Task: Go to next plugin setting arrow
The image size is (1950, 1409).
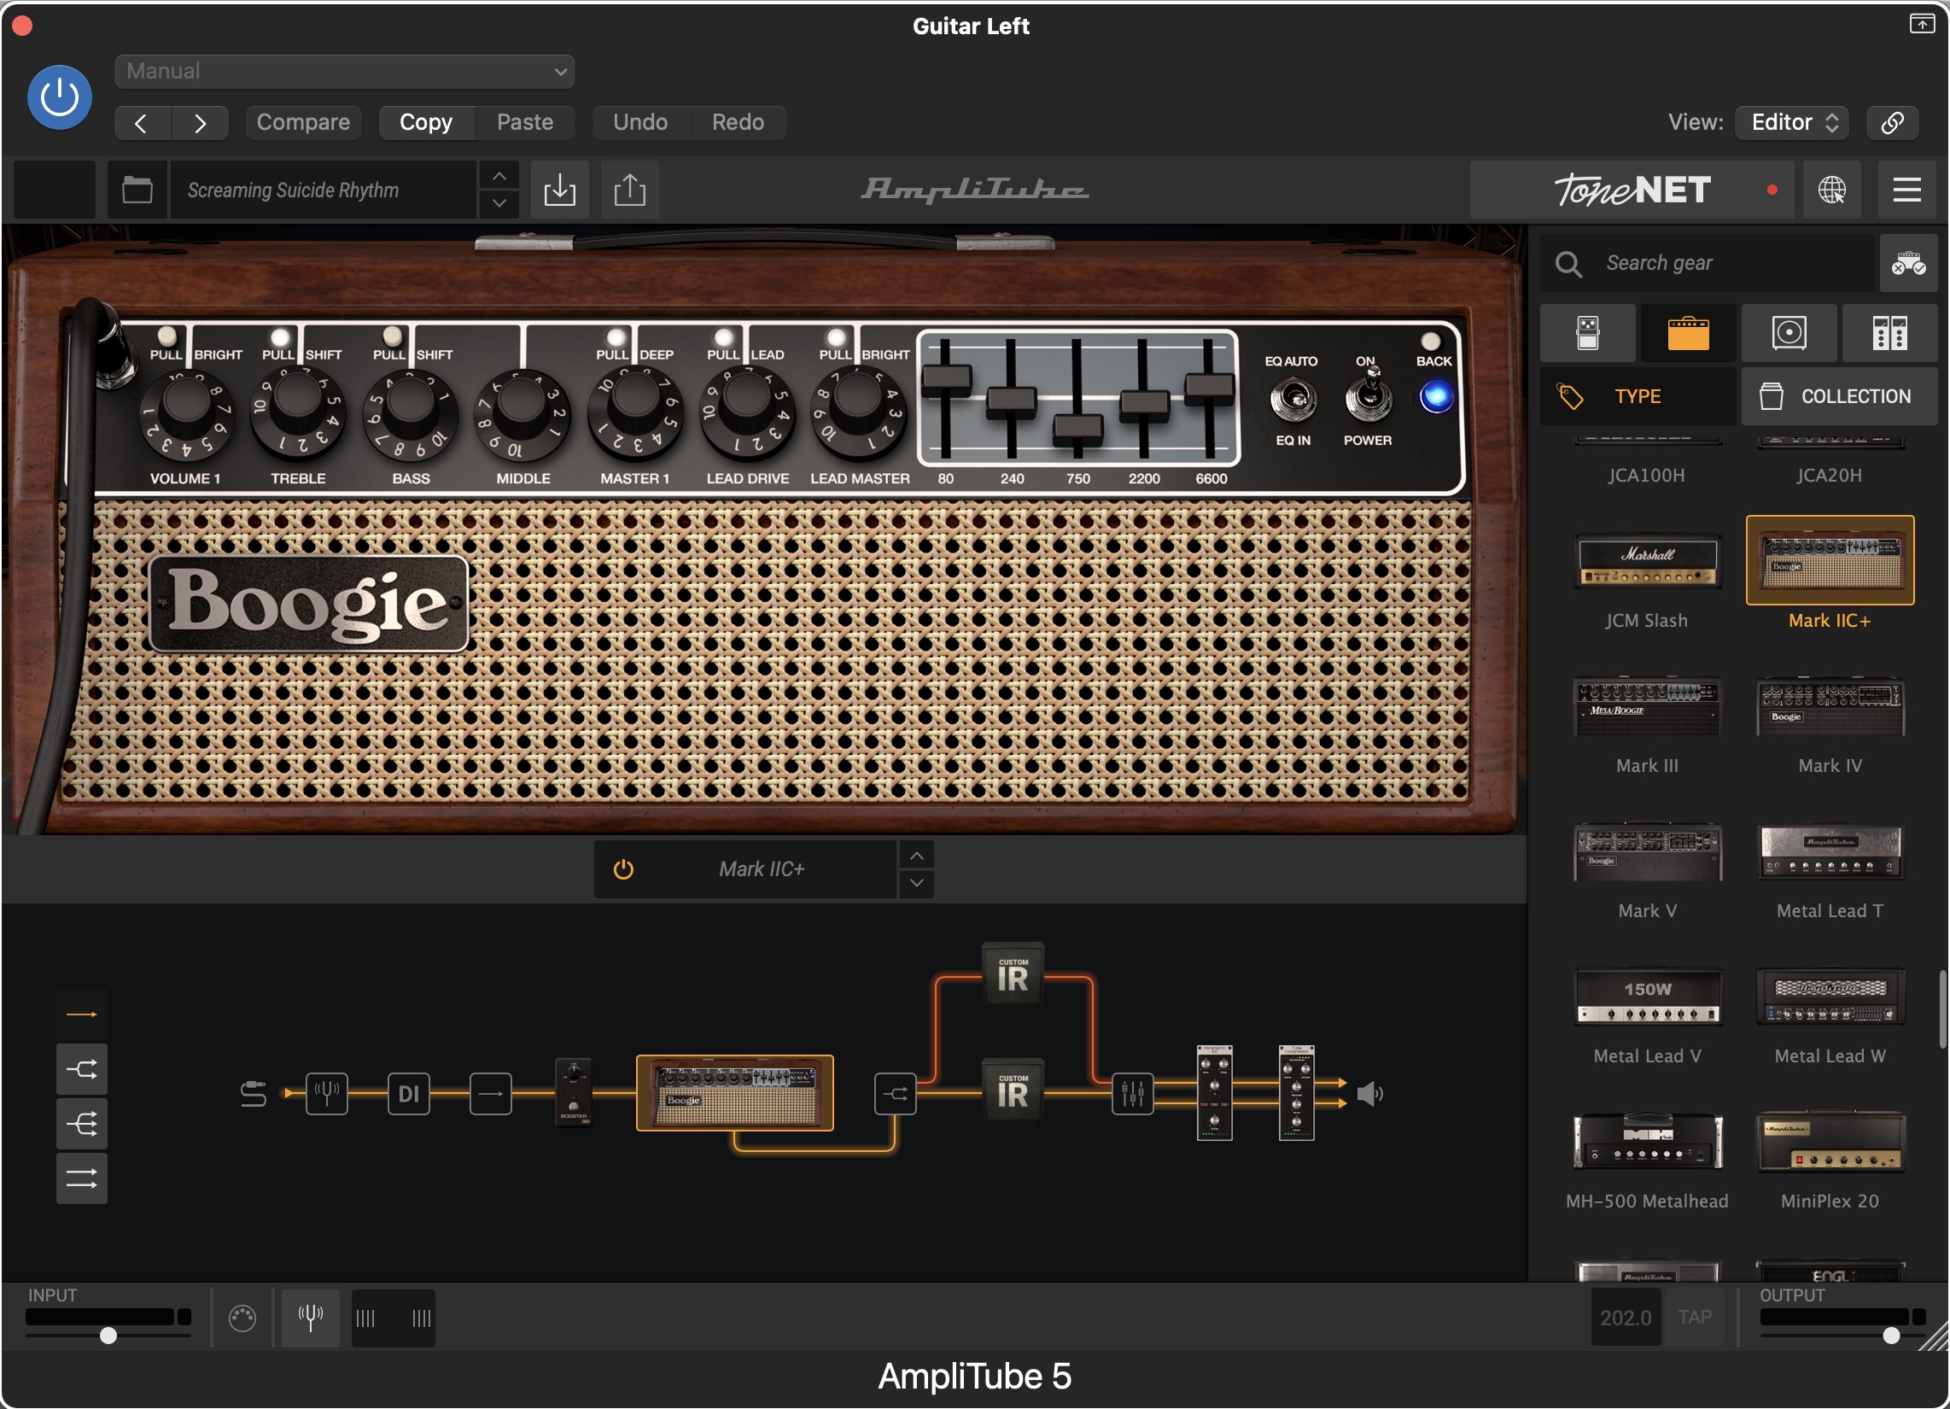Action: click(x=200, y=123)
